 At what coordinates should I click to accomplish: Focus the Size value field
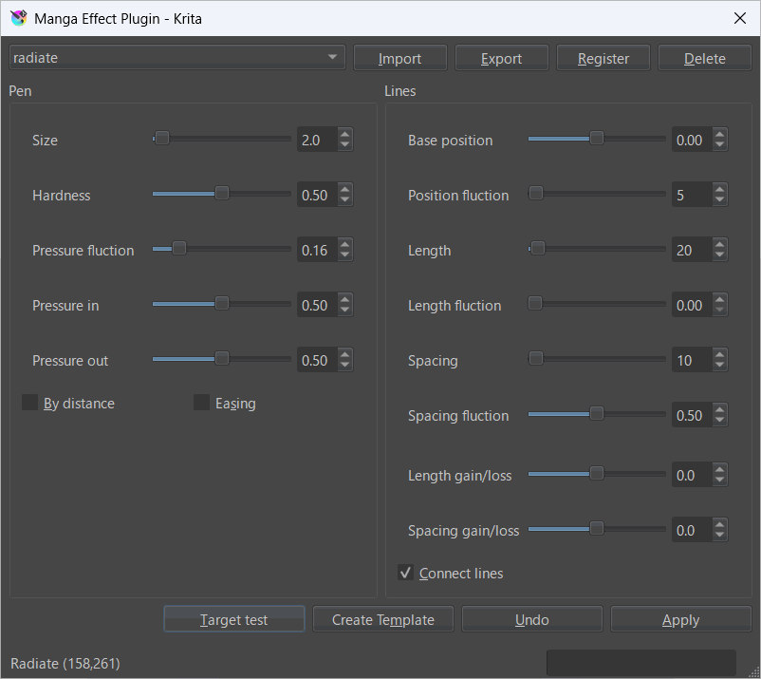point(317,140)
